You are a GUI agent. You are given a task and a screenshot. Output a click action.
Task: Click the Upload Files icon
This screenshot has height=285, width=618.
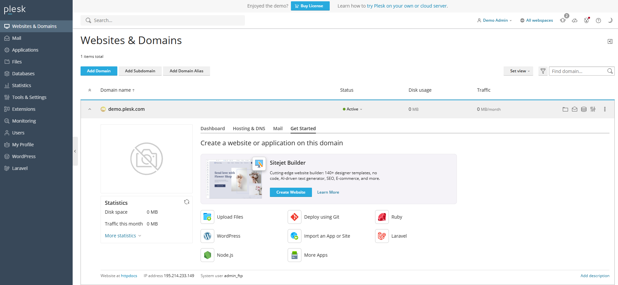(x=207, y=217)
